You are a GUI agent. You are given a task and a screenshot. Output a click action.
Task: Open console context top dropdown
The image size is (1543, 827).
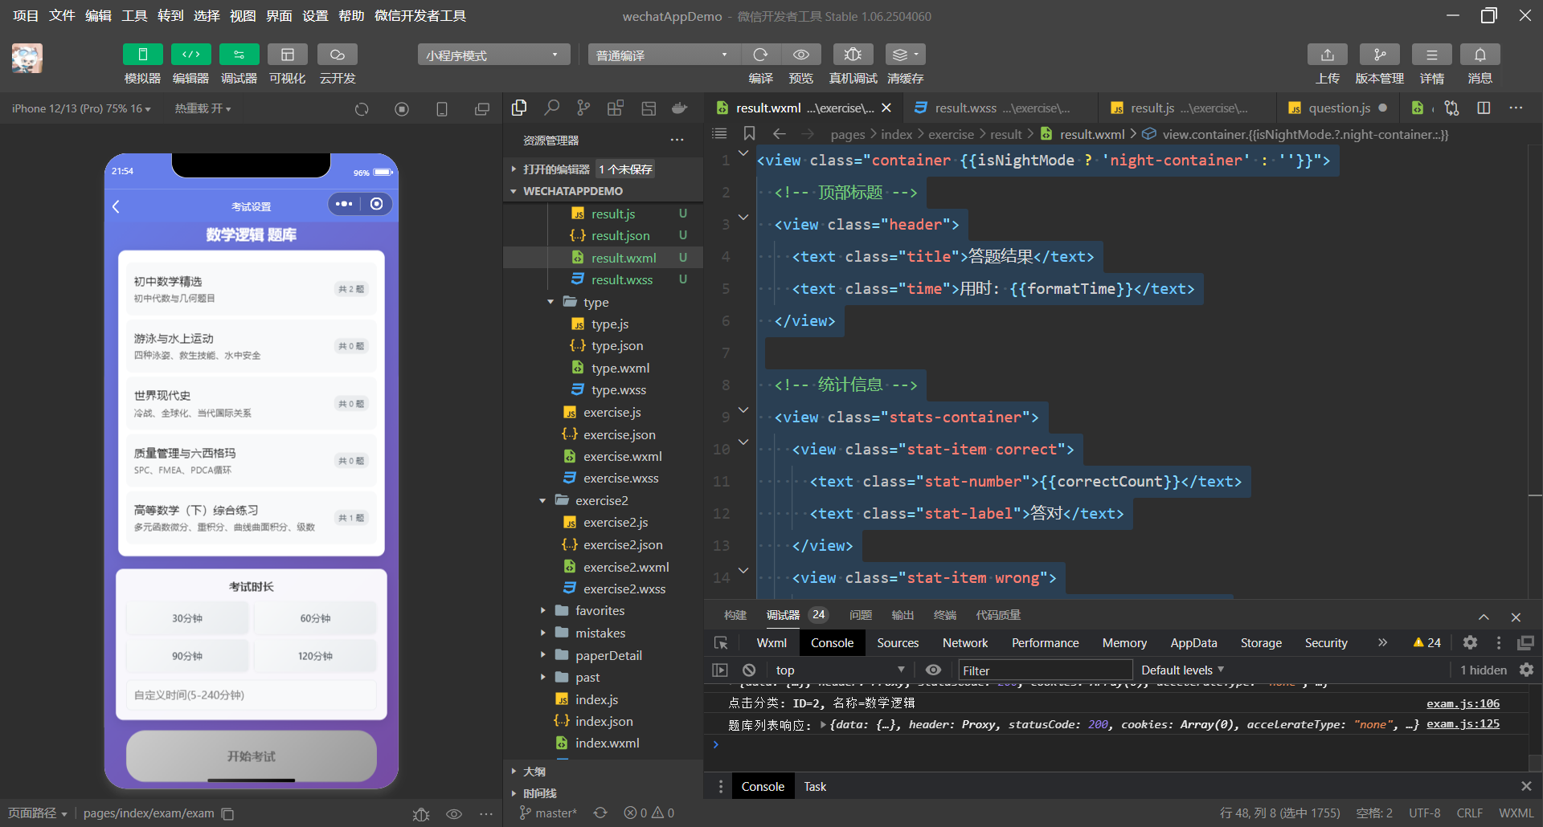[840, 670]
